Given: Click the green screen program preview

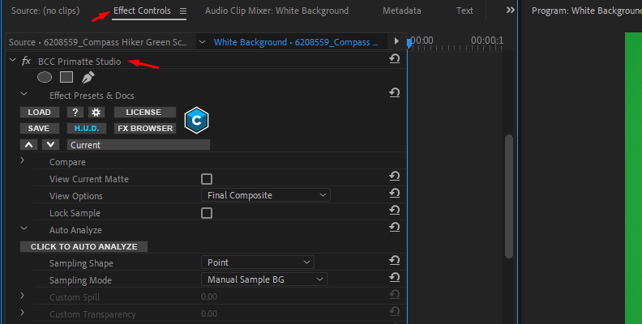Looking at the screenshot, I should point(633,178).
